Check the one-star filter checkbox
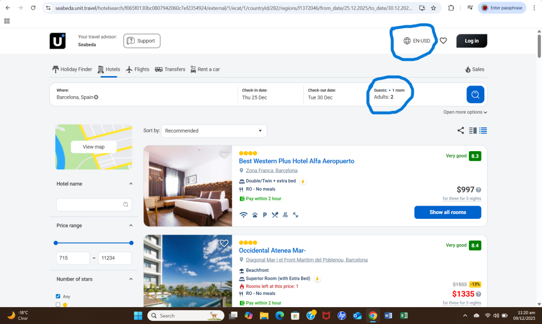This screenshot has width=542, height=324. [x=58, y=305]
